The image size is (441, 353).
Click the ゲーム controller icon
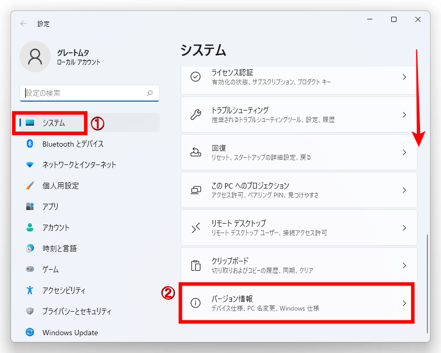click(x=30, y=269)
